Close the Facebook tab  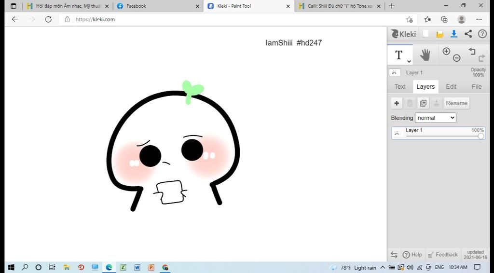[197, 6]
